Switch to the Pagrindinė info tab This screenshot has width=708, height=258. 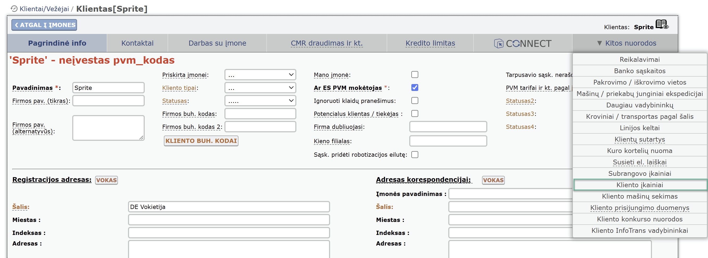point(57,43)
